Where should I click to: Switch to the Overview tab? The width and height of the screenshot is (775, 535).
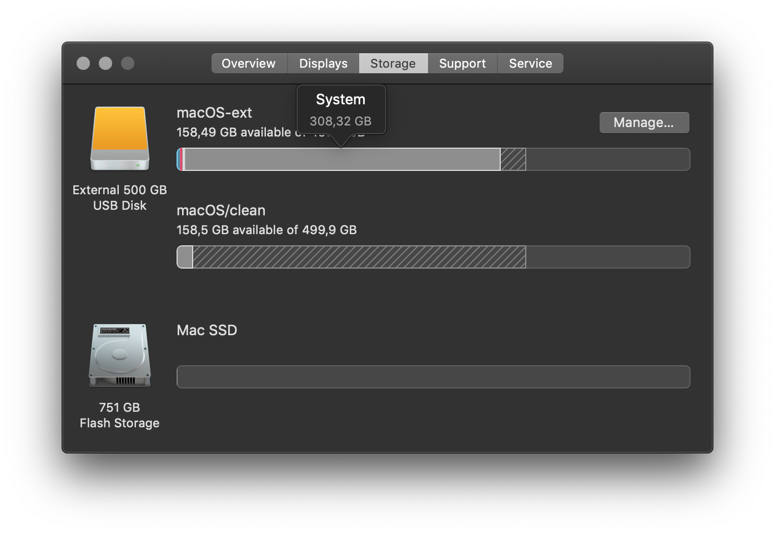point(249,63)
